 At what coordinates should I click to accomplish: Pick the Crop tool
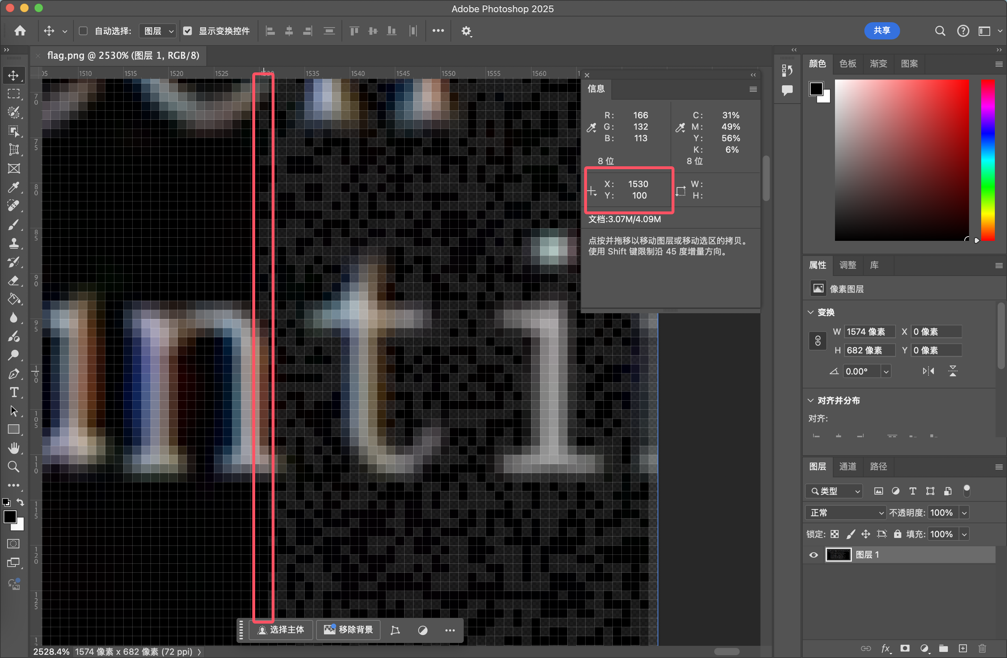pyautogui.click(x=14, y=150)
